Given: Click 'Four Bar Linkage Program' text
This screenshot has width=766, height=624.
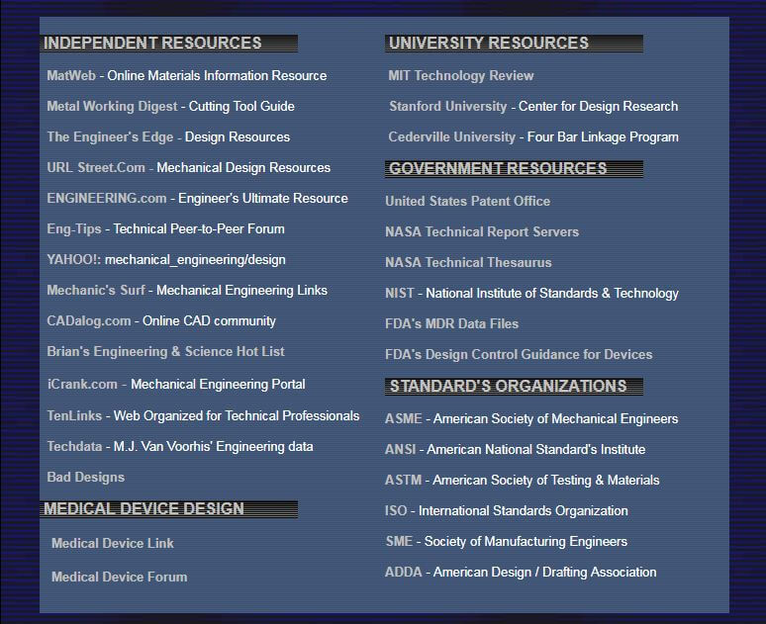Looking at the screenshot, I should pos(603,137).
